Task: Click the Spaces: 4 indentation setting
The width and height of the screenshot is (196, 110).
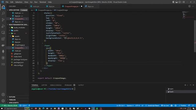Action: (130, 105)
